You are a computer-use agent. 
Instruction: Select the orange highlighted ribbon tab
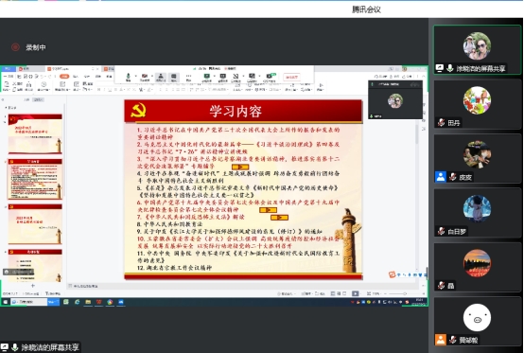[64, 77]
